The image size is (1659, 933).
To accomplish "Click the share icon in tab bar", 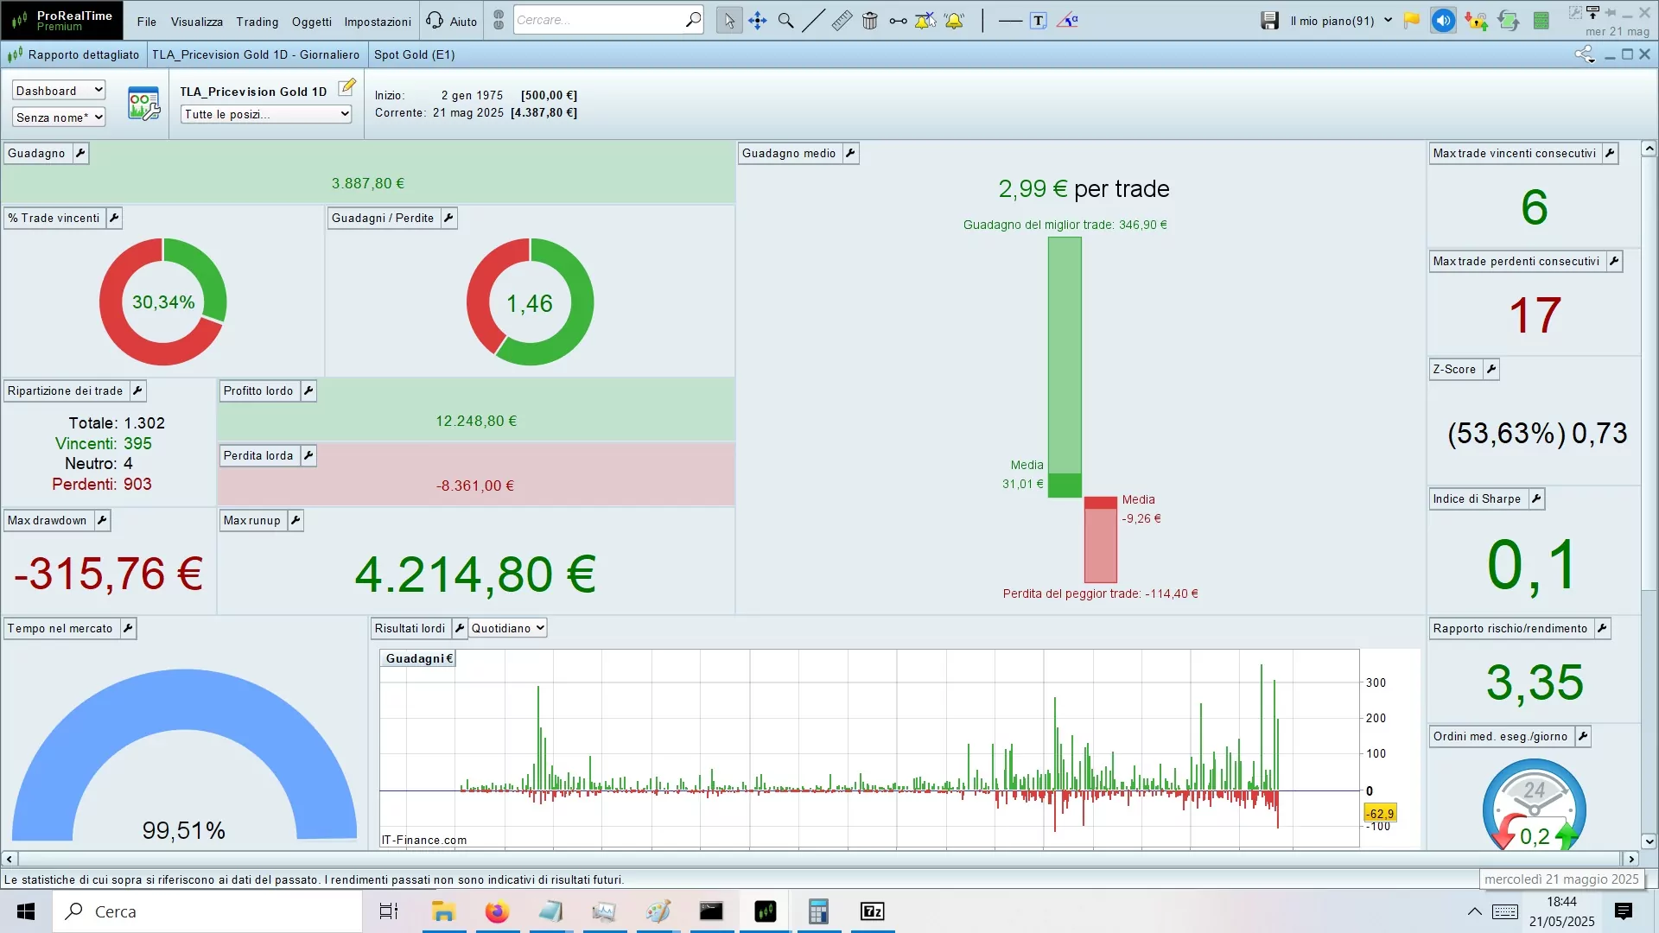I will point(1585,54).
